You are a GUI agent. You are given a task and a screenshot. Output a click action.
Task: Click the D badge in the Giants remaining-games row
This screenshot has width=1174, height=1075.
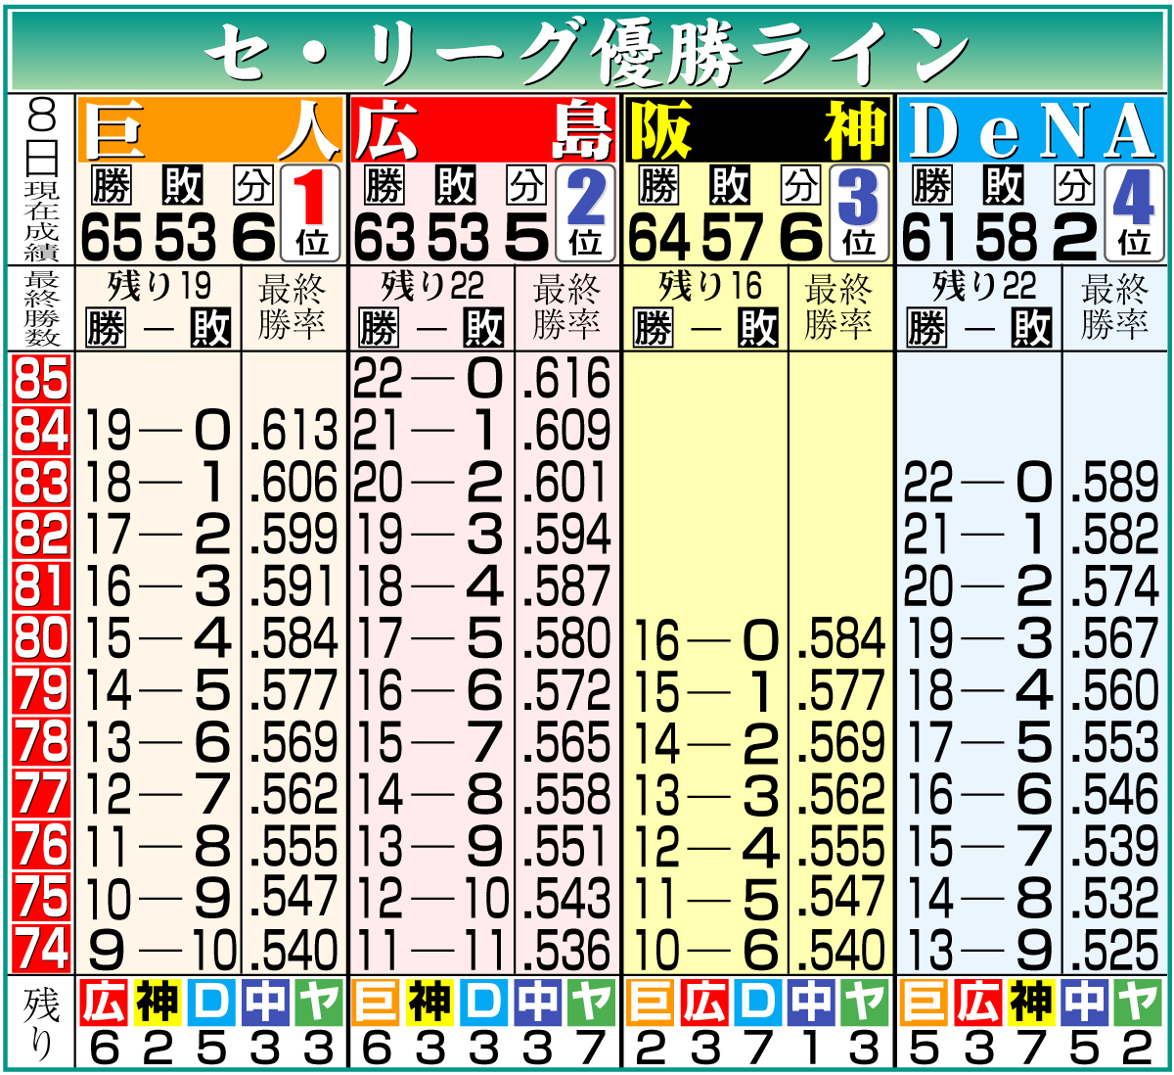(211, 1003)
